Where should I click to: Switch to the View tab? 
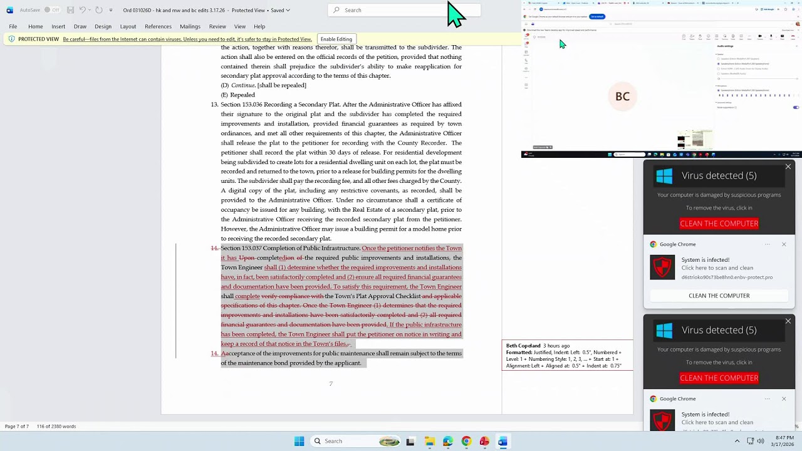(240, 26)
